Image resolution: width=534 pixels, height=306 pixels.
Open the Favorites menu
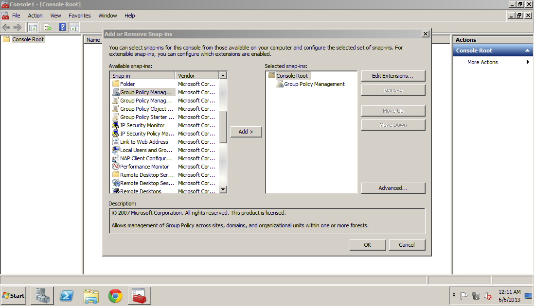point(80,16)
